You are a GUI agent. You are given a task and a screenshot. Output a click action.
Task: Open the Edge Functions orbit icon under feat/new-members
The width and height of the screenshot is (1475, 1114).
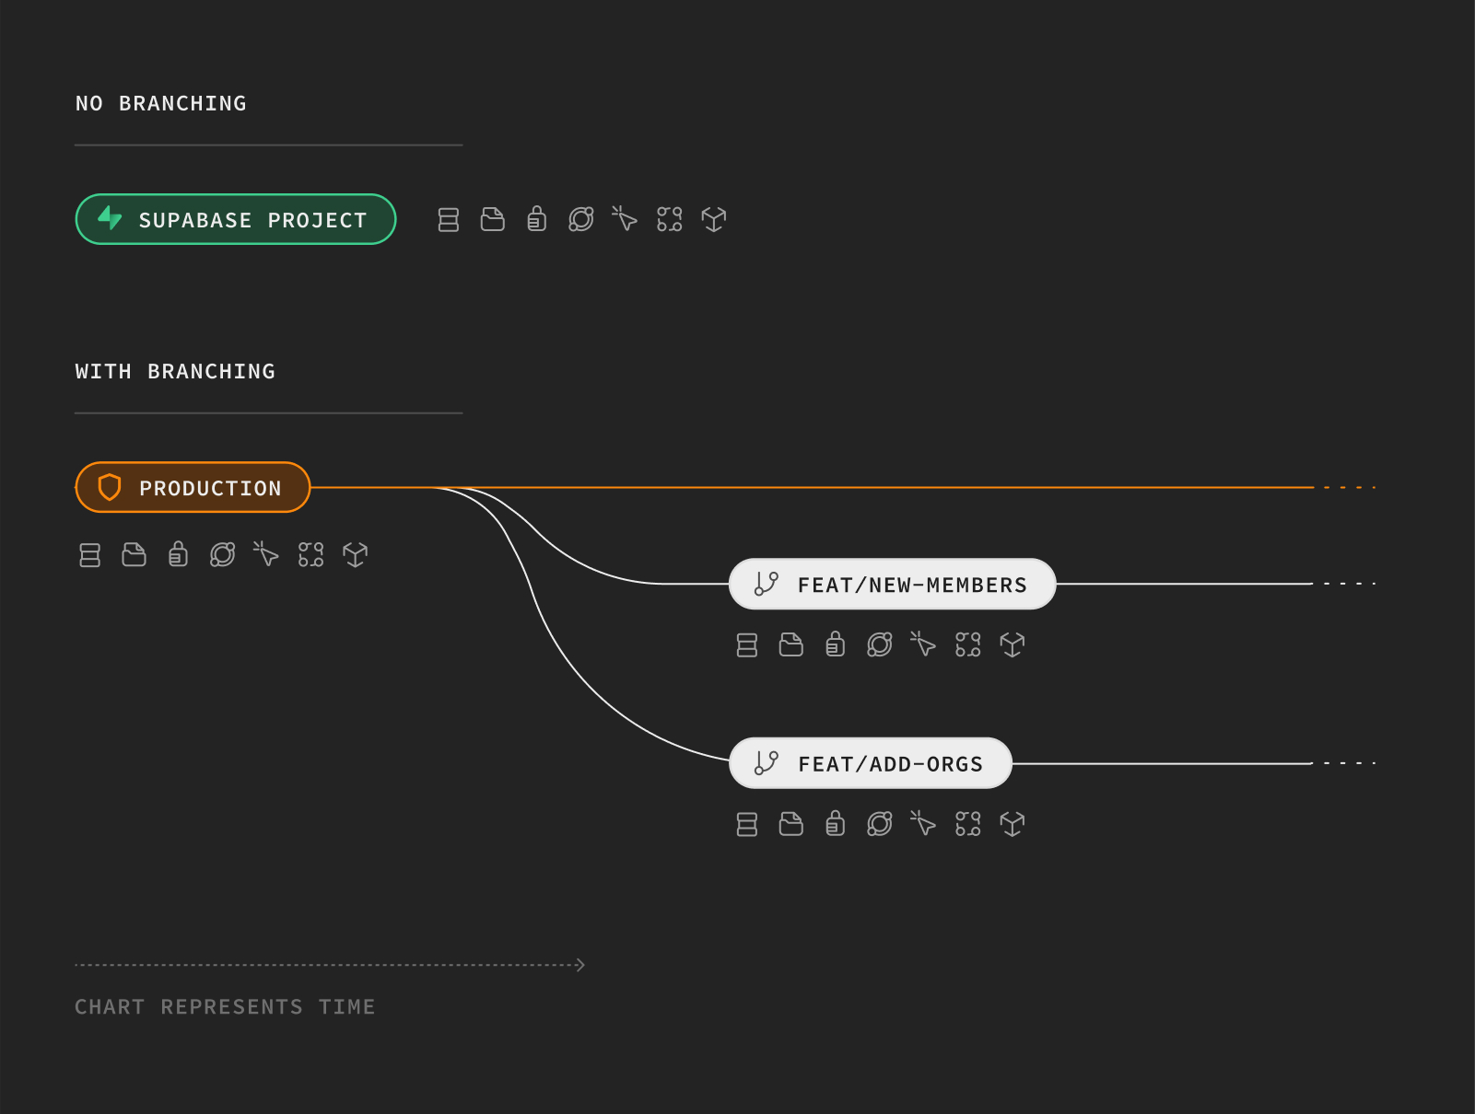click(880, 644)
